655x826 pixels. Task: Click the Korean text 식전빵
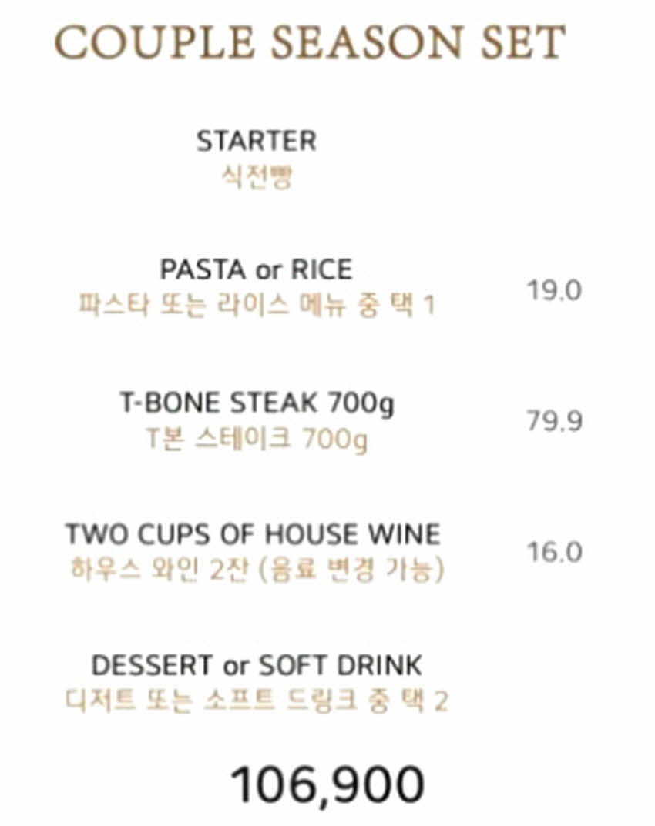tap(257, 176)
